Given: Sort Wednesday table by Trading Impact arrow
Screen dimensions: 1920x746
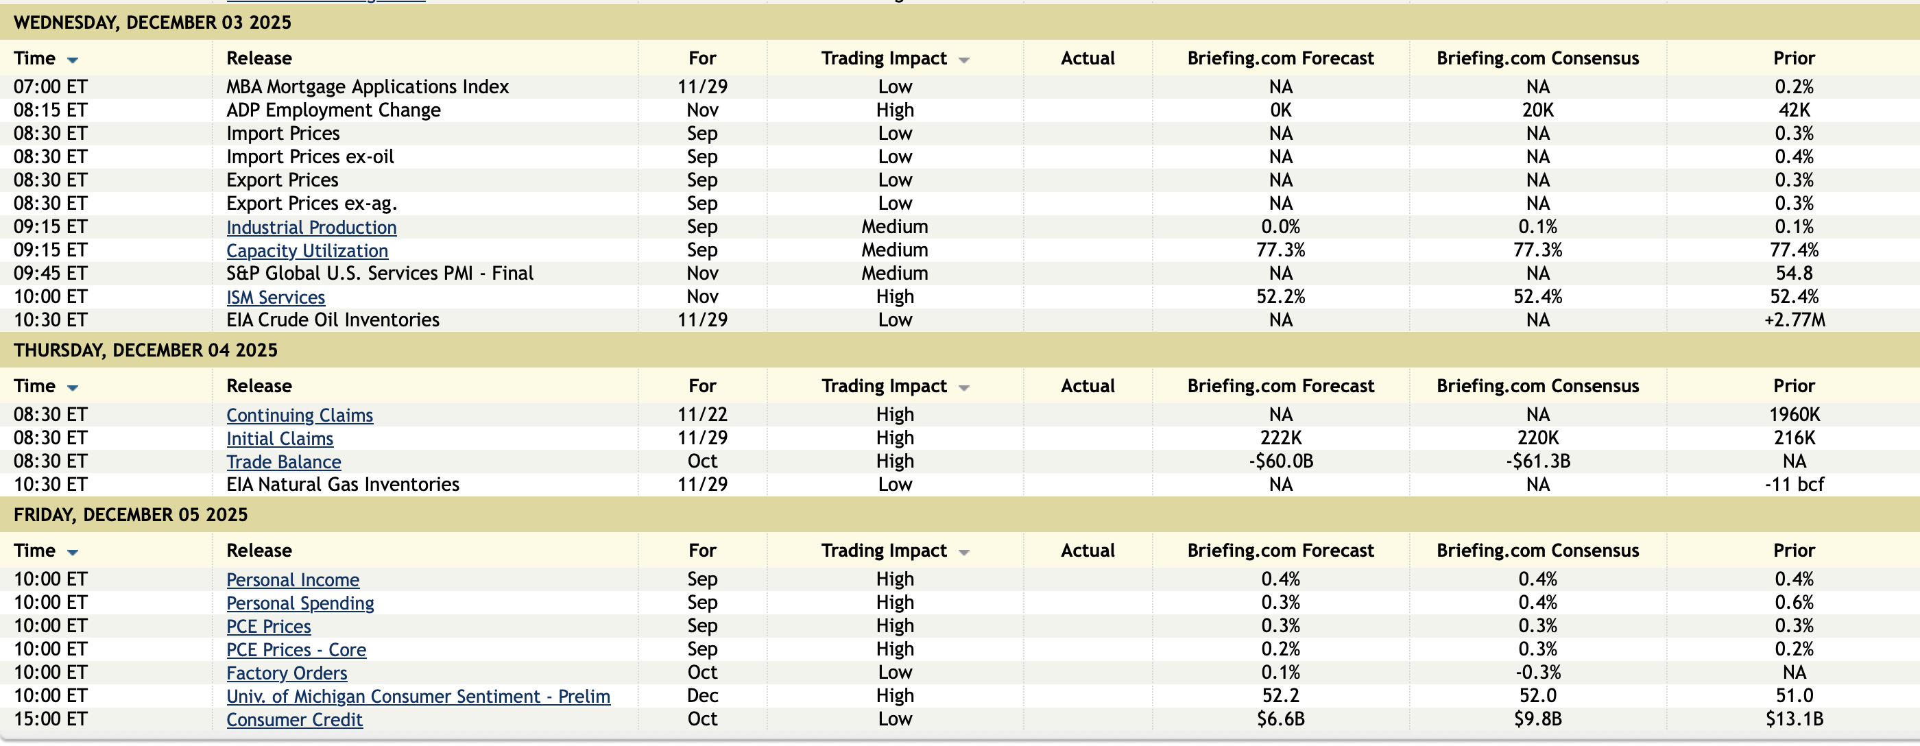Looking at the screenshot, I should [963, 60].
